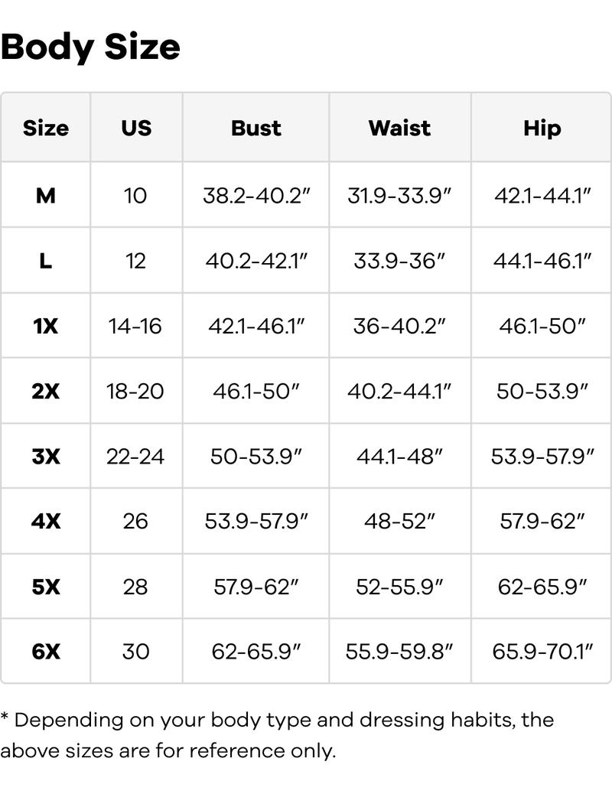Select the L size row label

[x=46, y=260]
